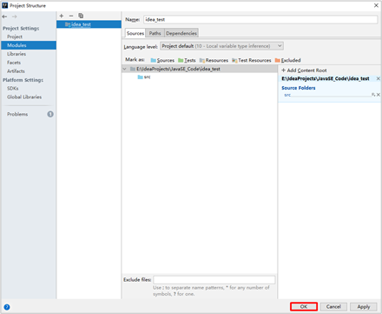Image resolution: width=382 pixels, height=314 pixels.
Task: Open the Libraries settings page
Action: (x=16, y=54)
